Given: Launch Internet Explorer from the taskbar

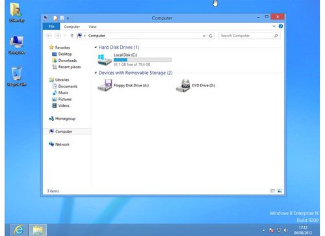Looking at the screenshot, I should (19, 229).
